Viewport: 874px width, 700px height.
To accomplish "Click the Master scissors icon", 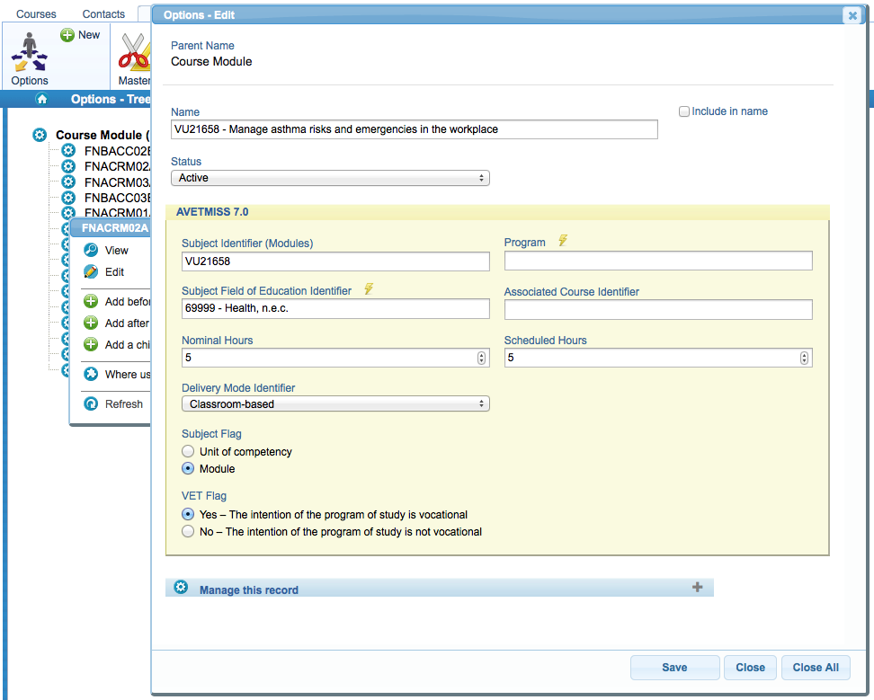I will tap(135, 52).
